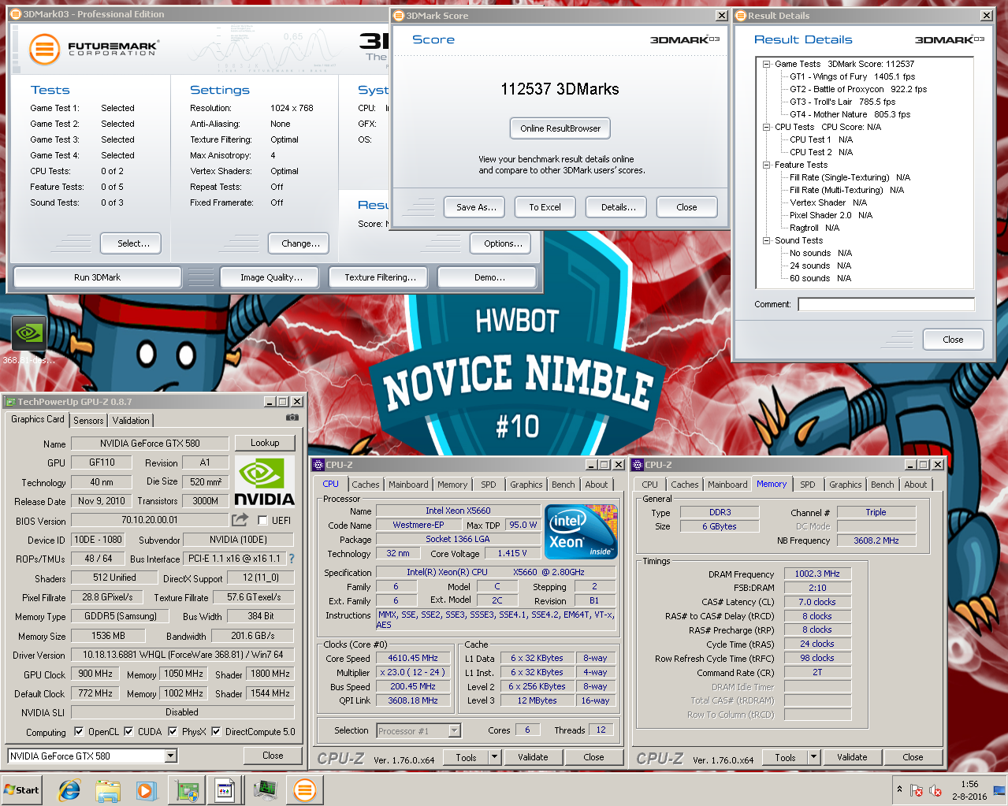Collapse the Game Tests tree node
The height and width of the screenshot is (806, 1008).
point(767,64)
